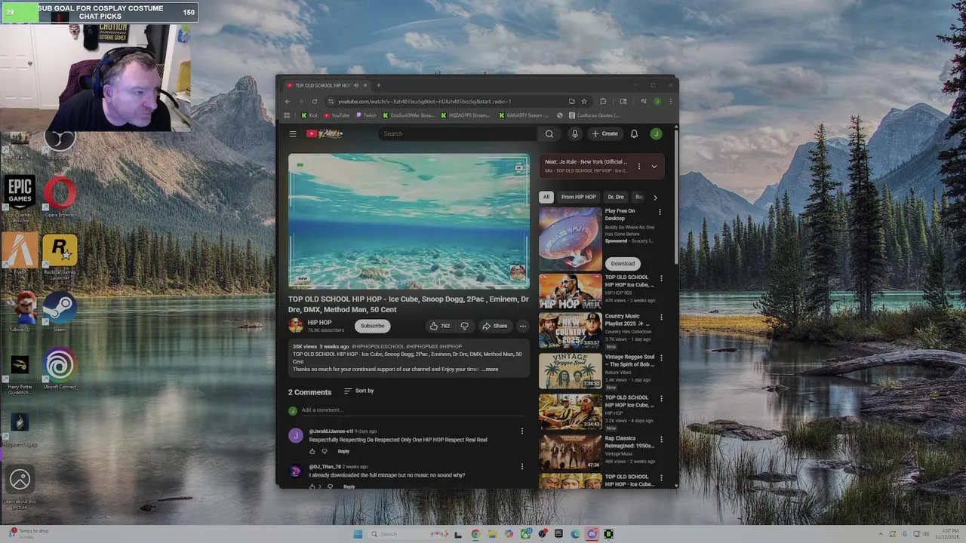966x543 pixels.
Task: Activate voice search microphone on YouTube
Action: tap(574, 133)
